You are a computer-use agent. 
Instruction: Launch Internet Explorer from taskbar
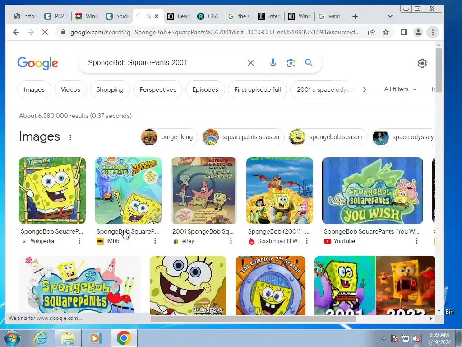pos(40,338)
